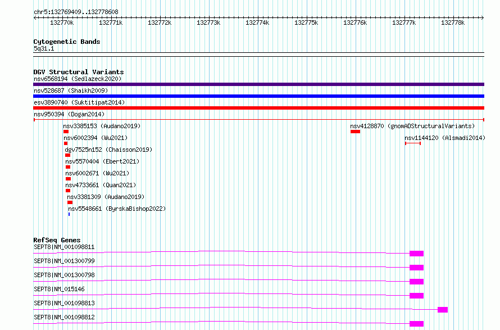Click the esv3890740 (Suktitipat2014) thick red bar
Viewport: 500px width, 330px height.
click(x=258, y=108)
